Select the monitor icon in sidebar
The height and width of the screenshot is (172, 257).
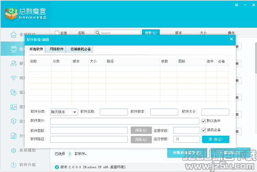point(14,49)
